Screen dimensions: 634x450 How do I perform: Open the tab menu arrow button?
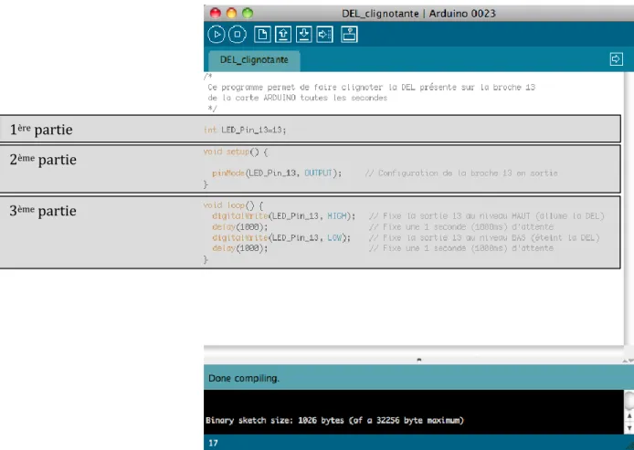tap(617, 59)
